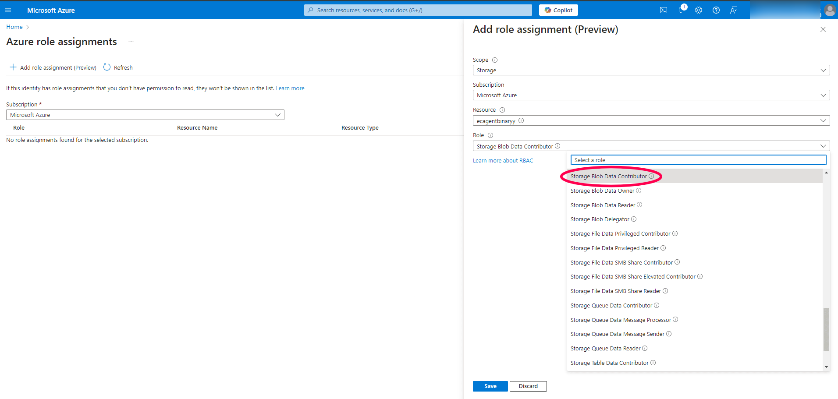The height and width of the screenshot is (399, 838).
Task: Expand the Scope dropdown showing Storage
Action: click(x=651, y=70)
